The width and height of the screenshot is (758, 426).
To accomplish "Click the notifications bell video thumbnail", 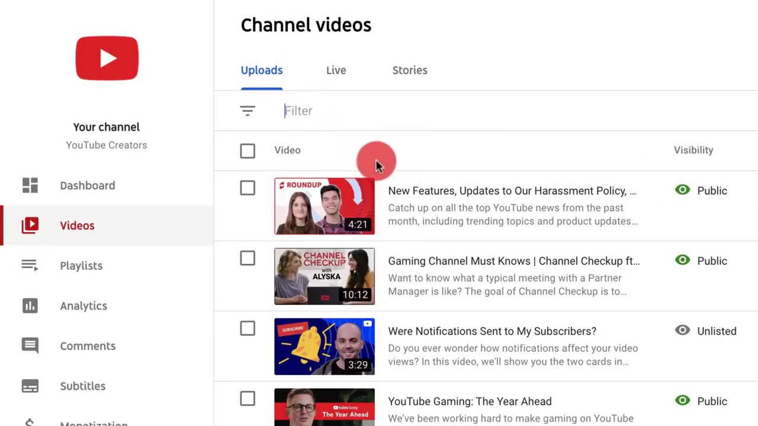I will (325, 347).
